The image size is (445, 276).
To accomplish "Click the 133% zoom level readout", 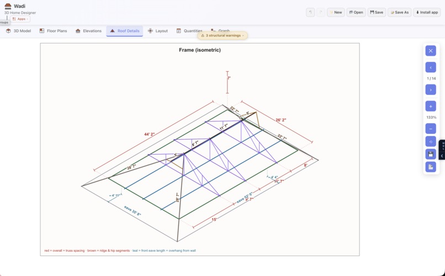I will [x=431, y=118].
